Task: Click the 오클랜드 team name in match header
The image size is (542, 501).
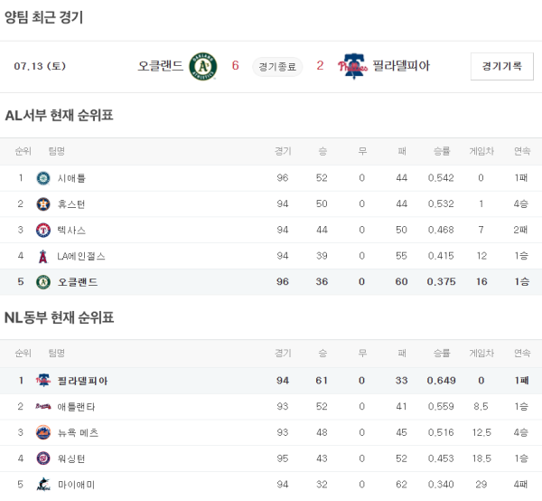Action: tap(161, 66)
